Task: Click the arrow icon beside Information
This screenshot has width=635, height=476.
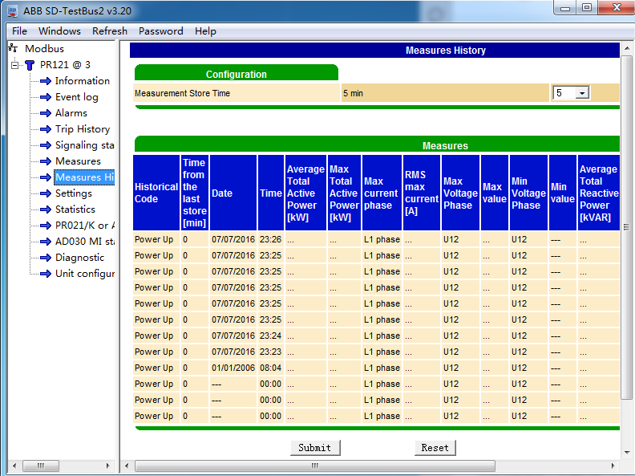Action: 46,81
